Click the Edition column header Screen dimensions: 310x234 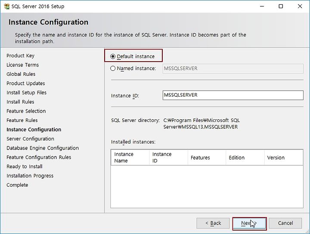coord(245,157)
